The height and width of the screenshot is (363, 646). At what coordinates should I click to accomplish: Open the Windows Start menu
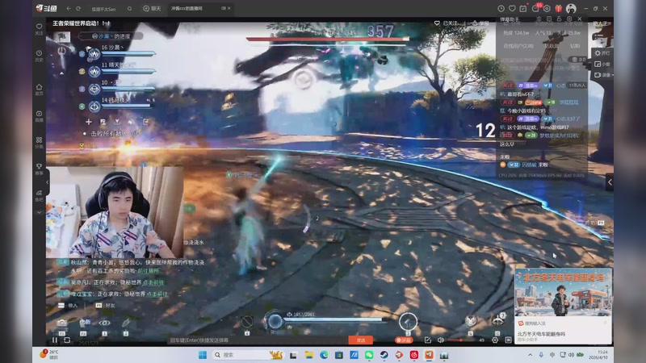click(x=203, y=355)
